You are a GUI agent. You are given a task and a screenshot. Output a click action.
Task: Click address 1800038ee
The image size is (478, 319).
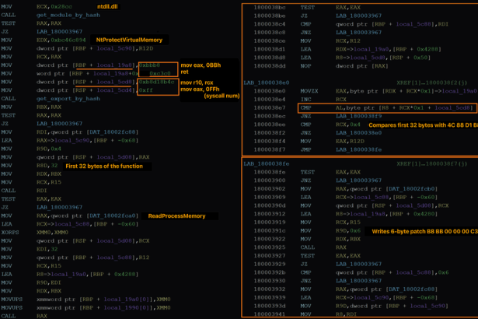pyautogui.click(x=270, y=124)
